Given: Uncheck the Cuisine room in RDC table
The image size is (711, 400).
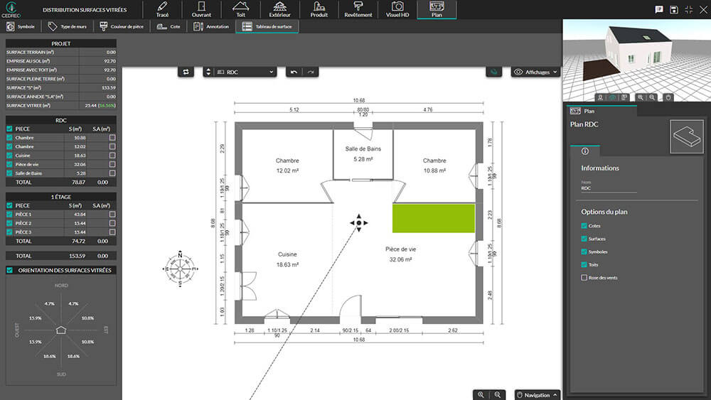Looking at the screenshot, I should pyautogui.click(x=9, y=155).
